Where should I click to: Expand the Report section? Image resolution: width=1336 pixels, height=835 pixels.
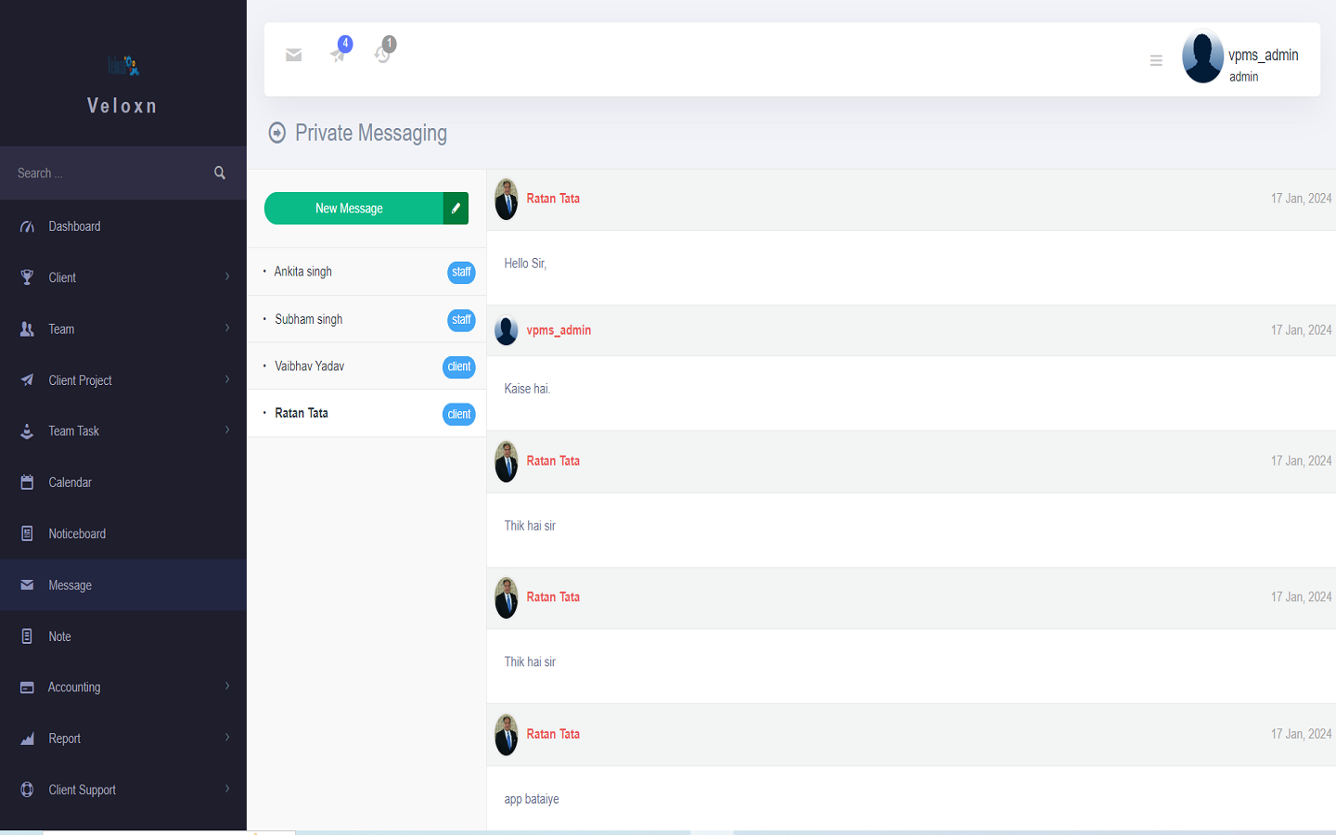[x=227, y=738]
